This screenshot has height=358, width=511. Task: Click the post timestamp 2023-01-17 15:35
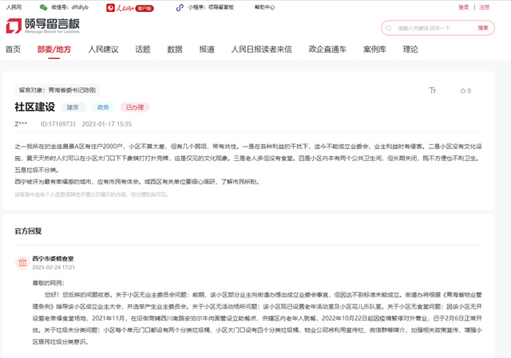click(x=107, y=124)
